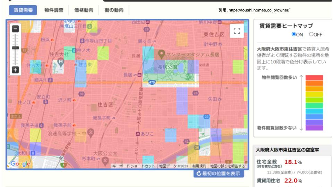Click 18.1% vacancy rate value

click(293, 162)
